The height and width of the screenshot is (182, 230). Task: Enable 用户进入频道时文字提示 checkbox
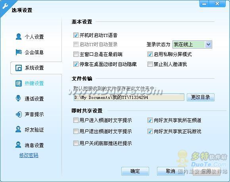pyautogui.click(x=76, y=120)
